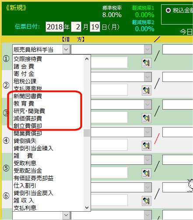The width and height of the screenshot is (193, 220).
Task: Click the year field showing 2018
Action: (55, 27)
